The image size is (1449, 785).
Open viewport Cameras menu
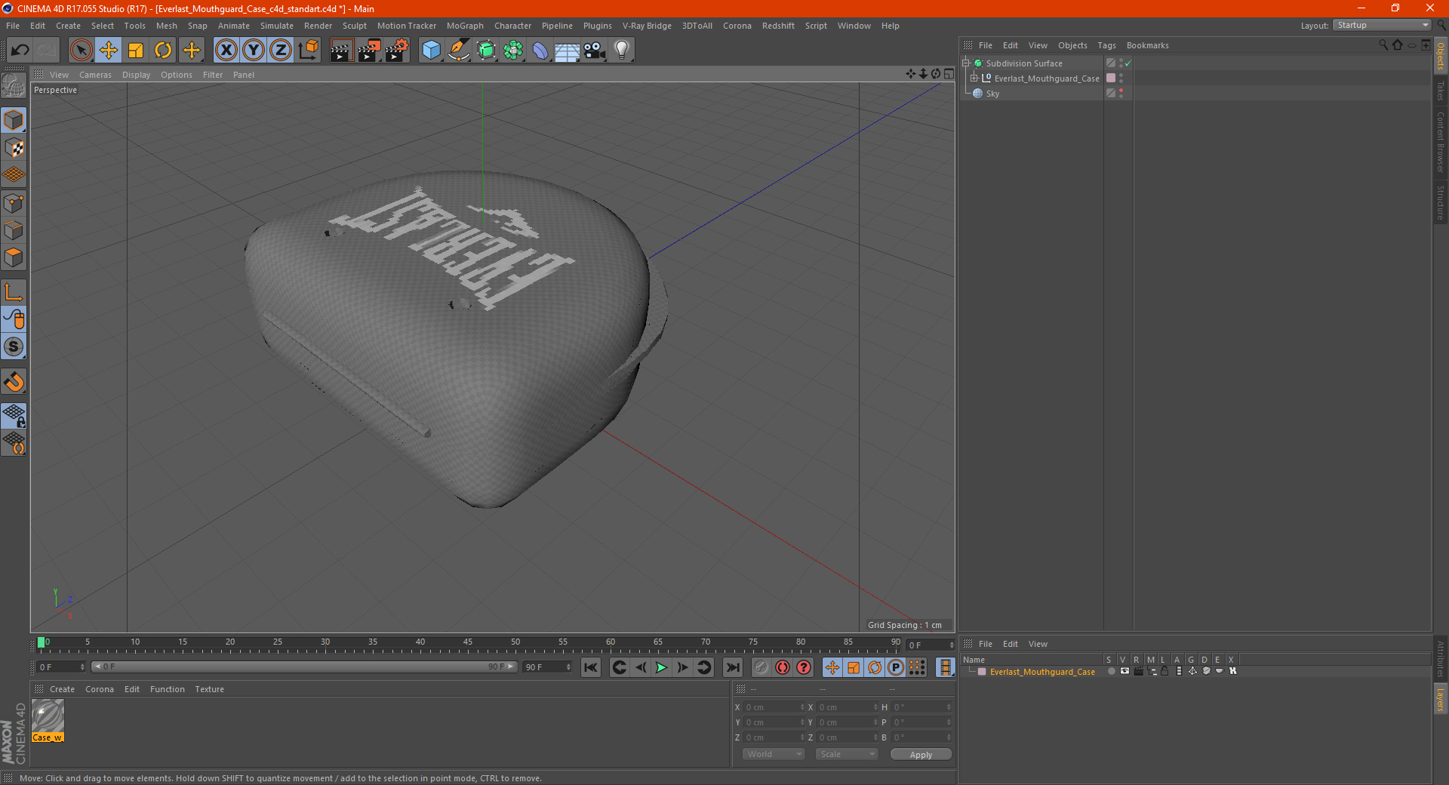click(x=95, y=75)
